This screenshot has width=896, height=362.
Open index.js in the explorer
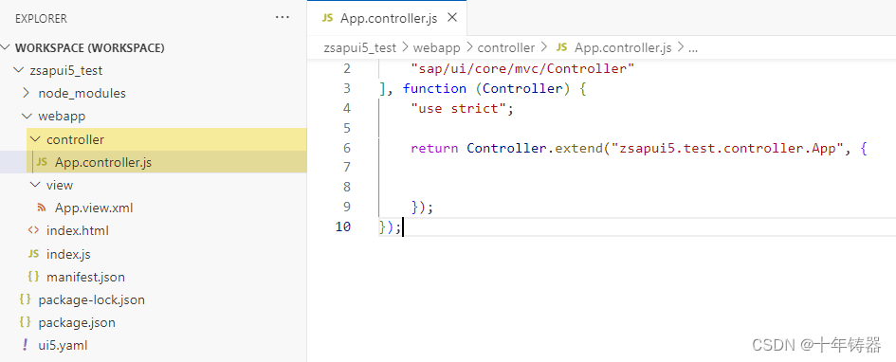pos(68,254)
